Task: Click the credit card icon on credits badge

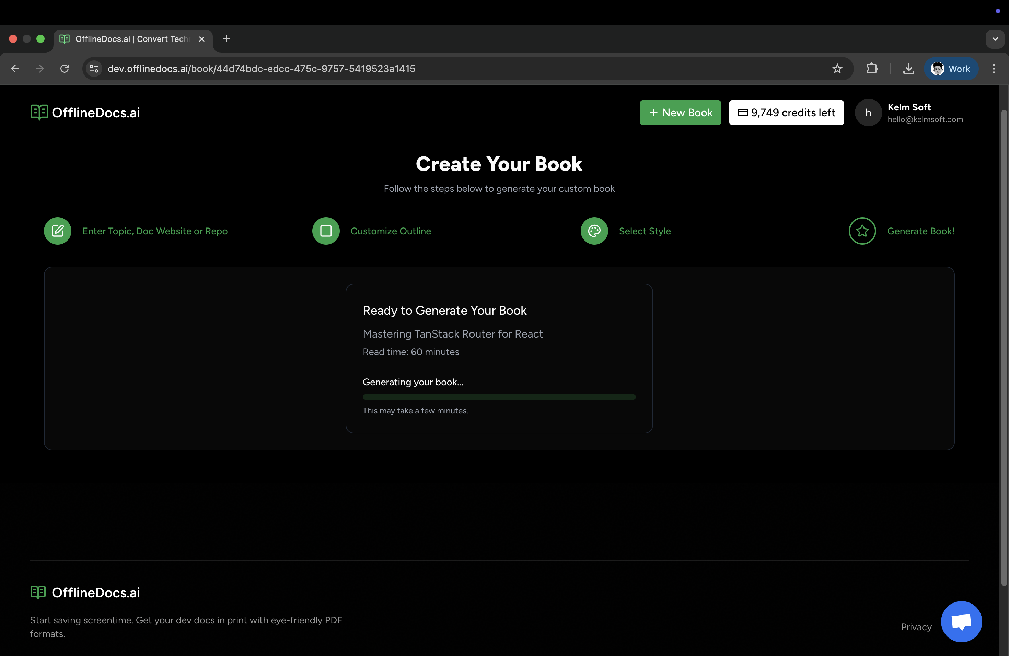Action: tap(742, 112)
